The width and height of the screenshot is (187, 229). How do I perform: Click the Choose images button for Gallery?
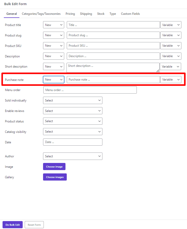(x=55, y=177)
